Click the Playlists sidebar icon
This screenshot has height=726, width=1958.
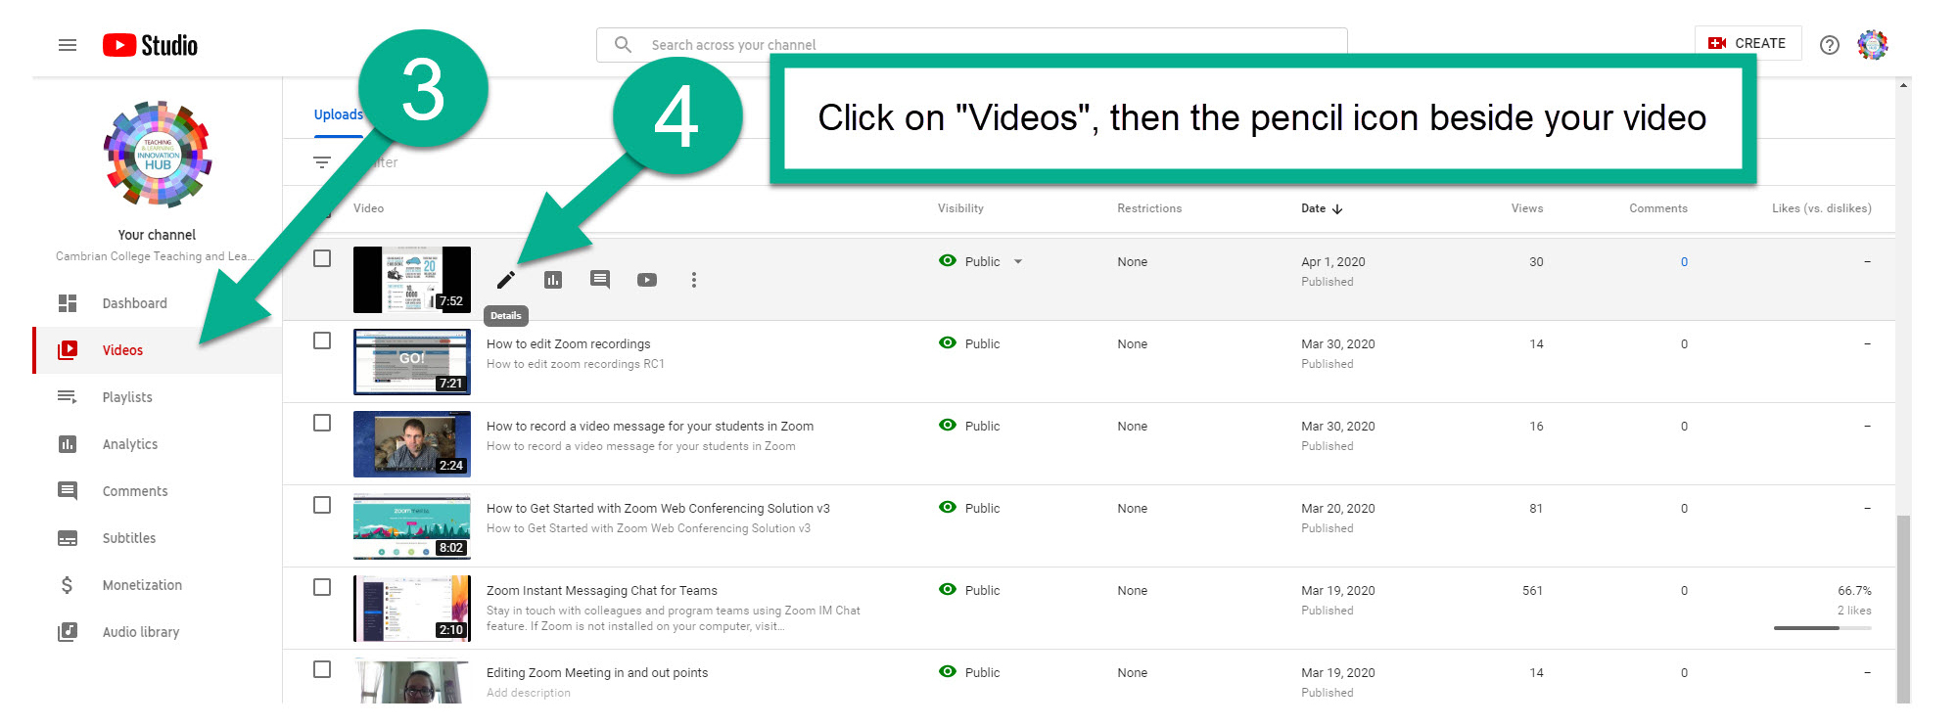68,397
